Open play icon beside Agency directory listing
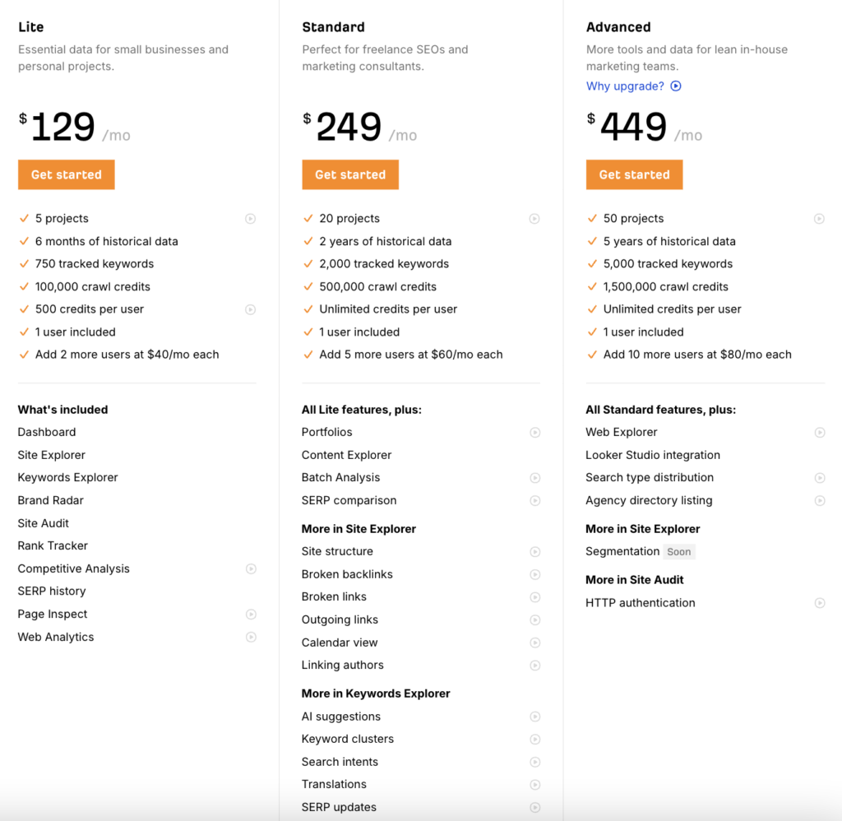Screen dimensions: 842x821 [x=820, y=501]
